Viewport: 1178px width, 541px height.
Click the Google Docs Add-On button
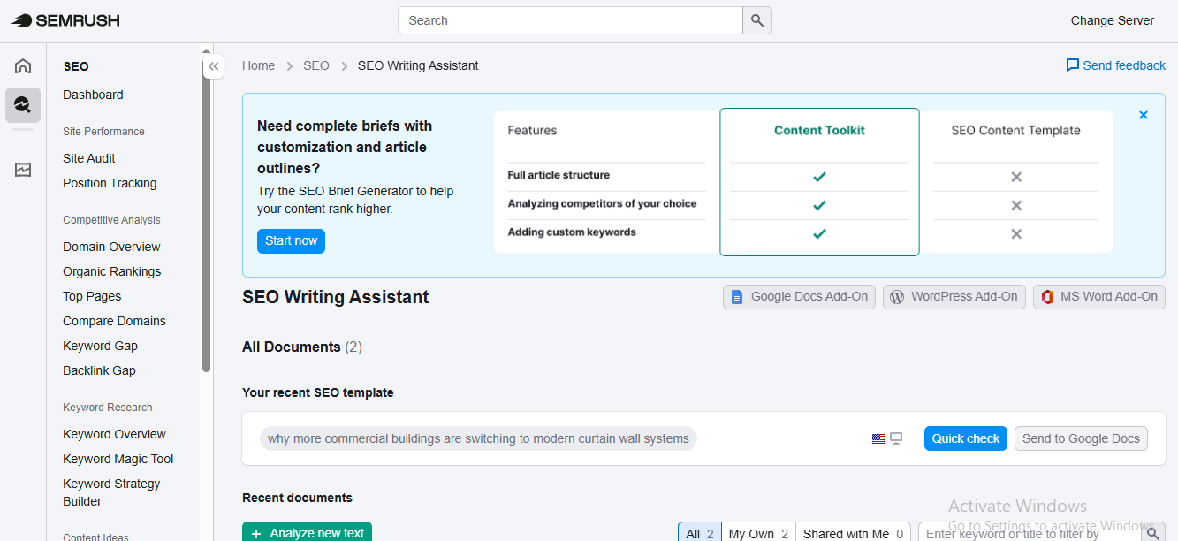(800, 297)
